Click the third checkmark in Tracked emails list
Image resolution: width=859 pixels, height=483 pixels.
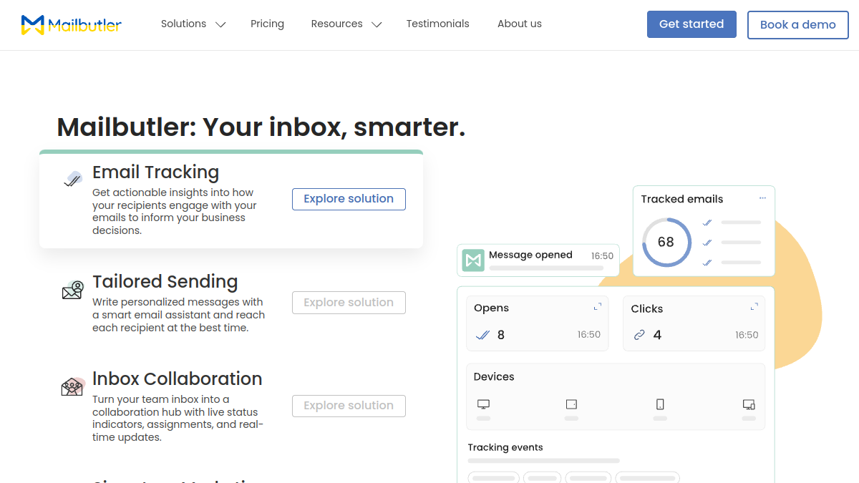[x=707, y=263]
